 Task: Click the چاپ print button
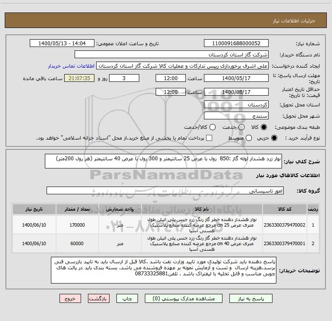click(127, 299)
